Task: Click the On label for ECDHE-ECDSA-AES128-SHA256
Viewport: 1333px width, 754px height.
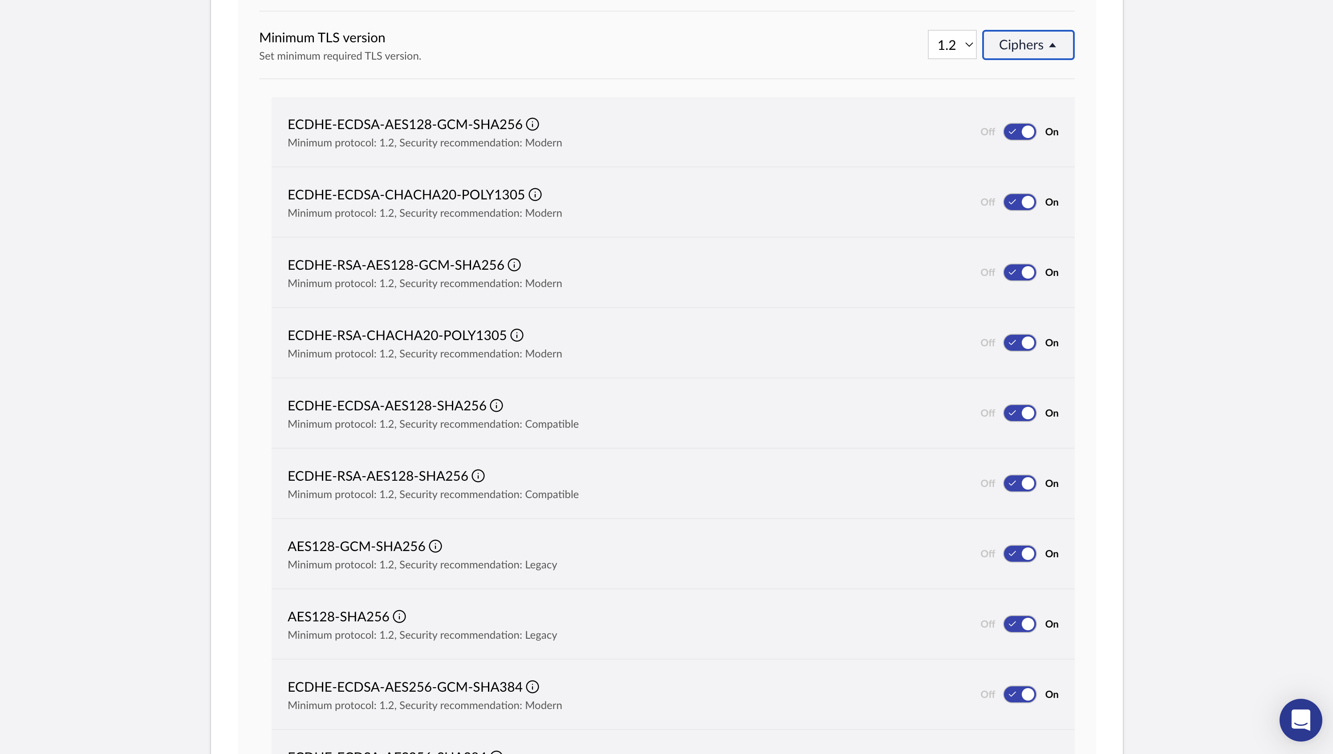Action: click(x=1051, y=413)
